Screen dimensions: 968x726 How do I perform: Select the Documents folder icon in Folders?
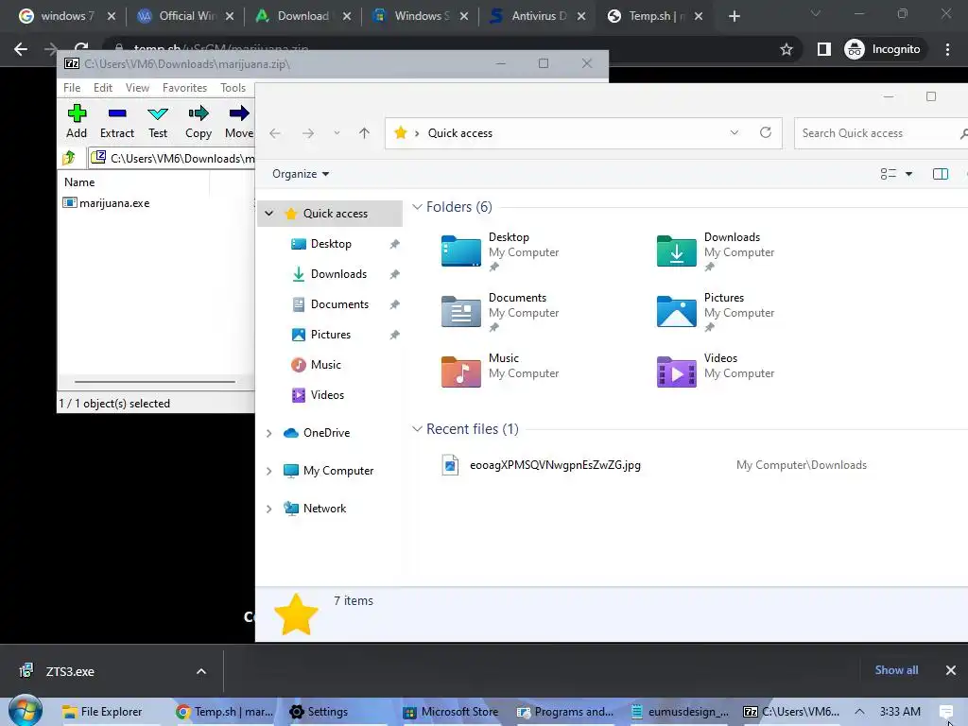[x=460, y=311]
